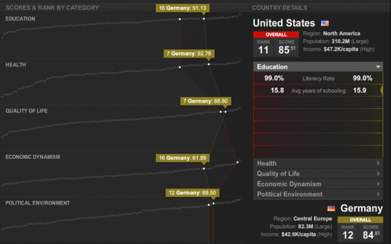Collapse the Education section dropdown arrow

click(378, 67)
